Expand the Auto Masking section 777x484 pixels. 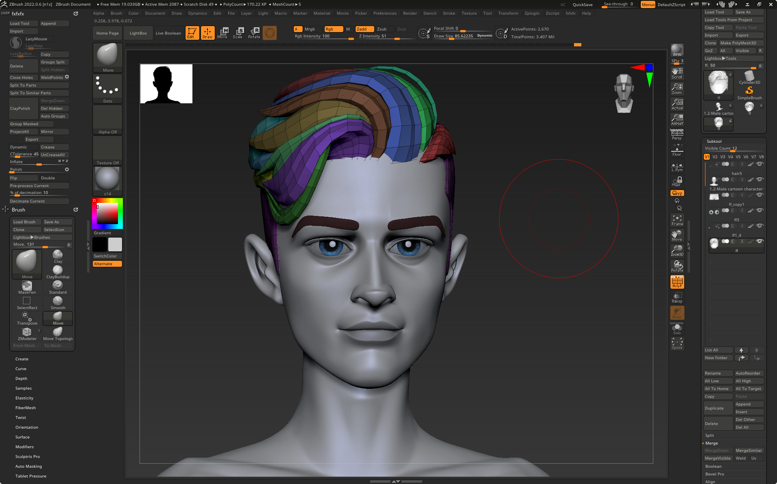(x=28, y=467)
